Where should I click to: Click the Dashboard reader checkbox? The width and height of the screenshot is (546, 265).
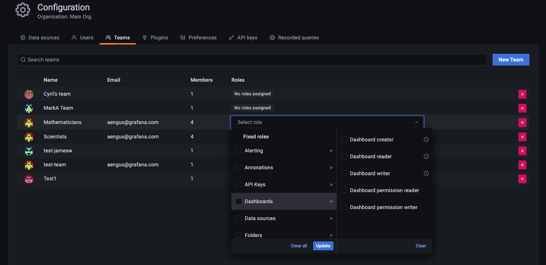(344, 156)
